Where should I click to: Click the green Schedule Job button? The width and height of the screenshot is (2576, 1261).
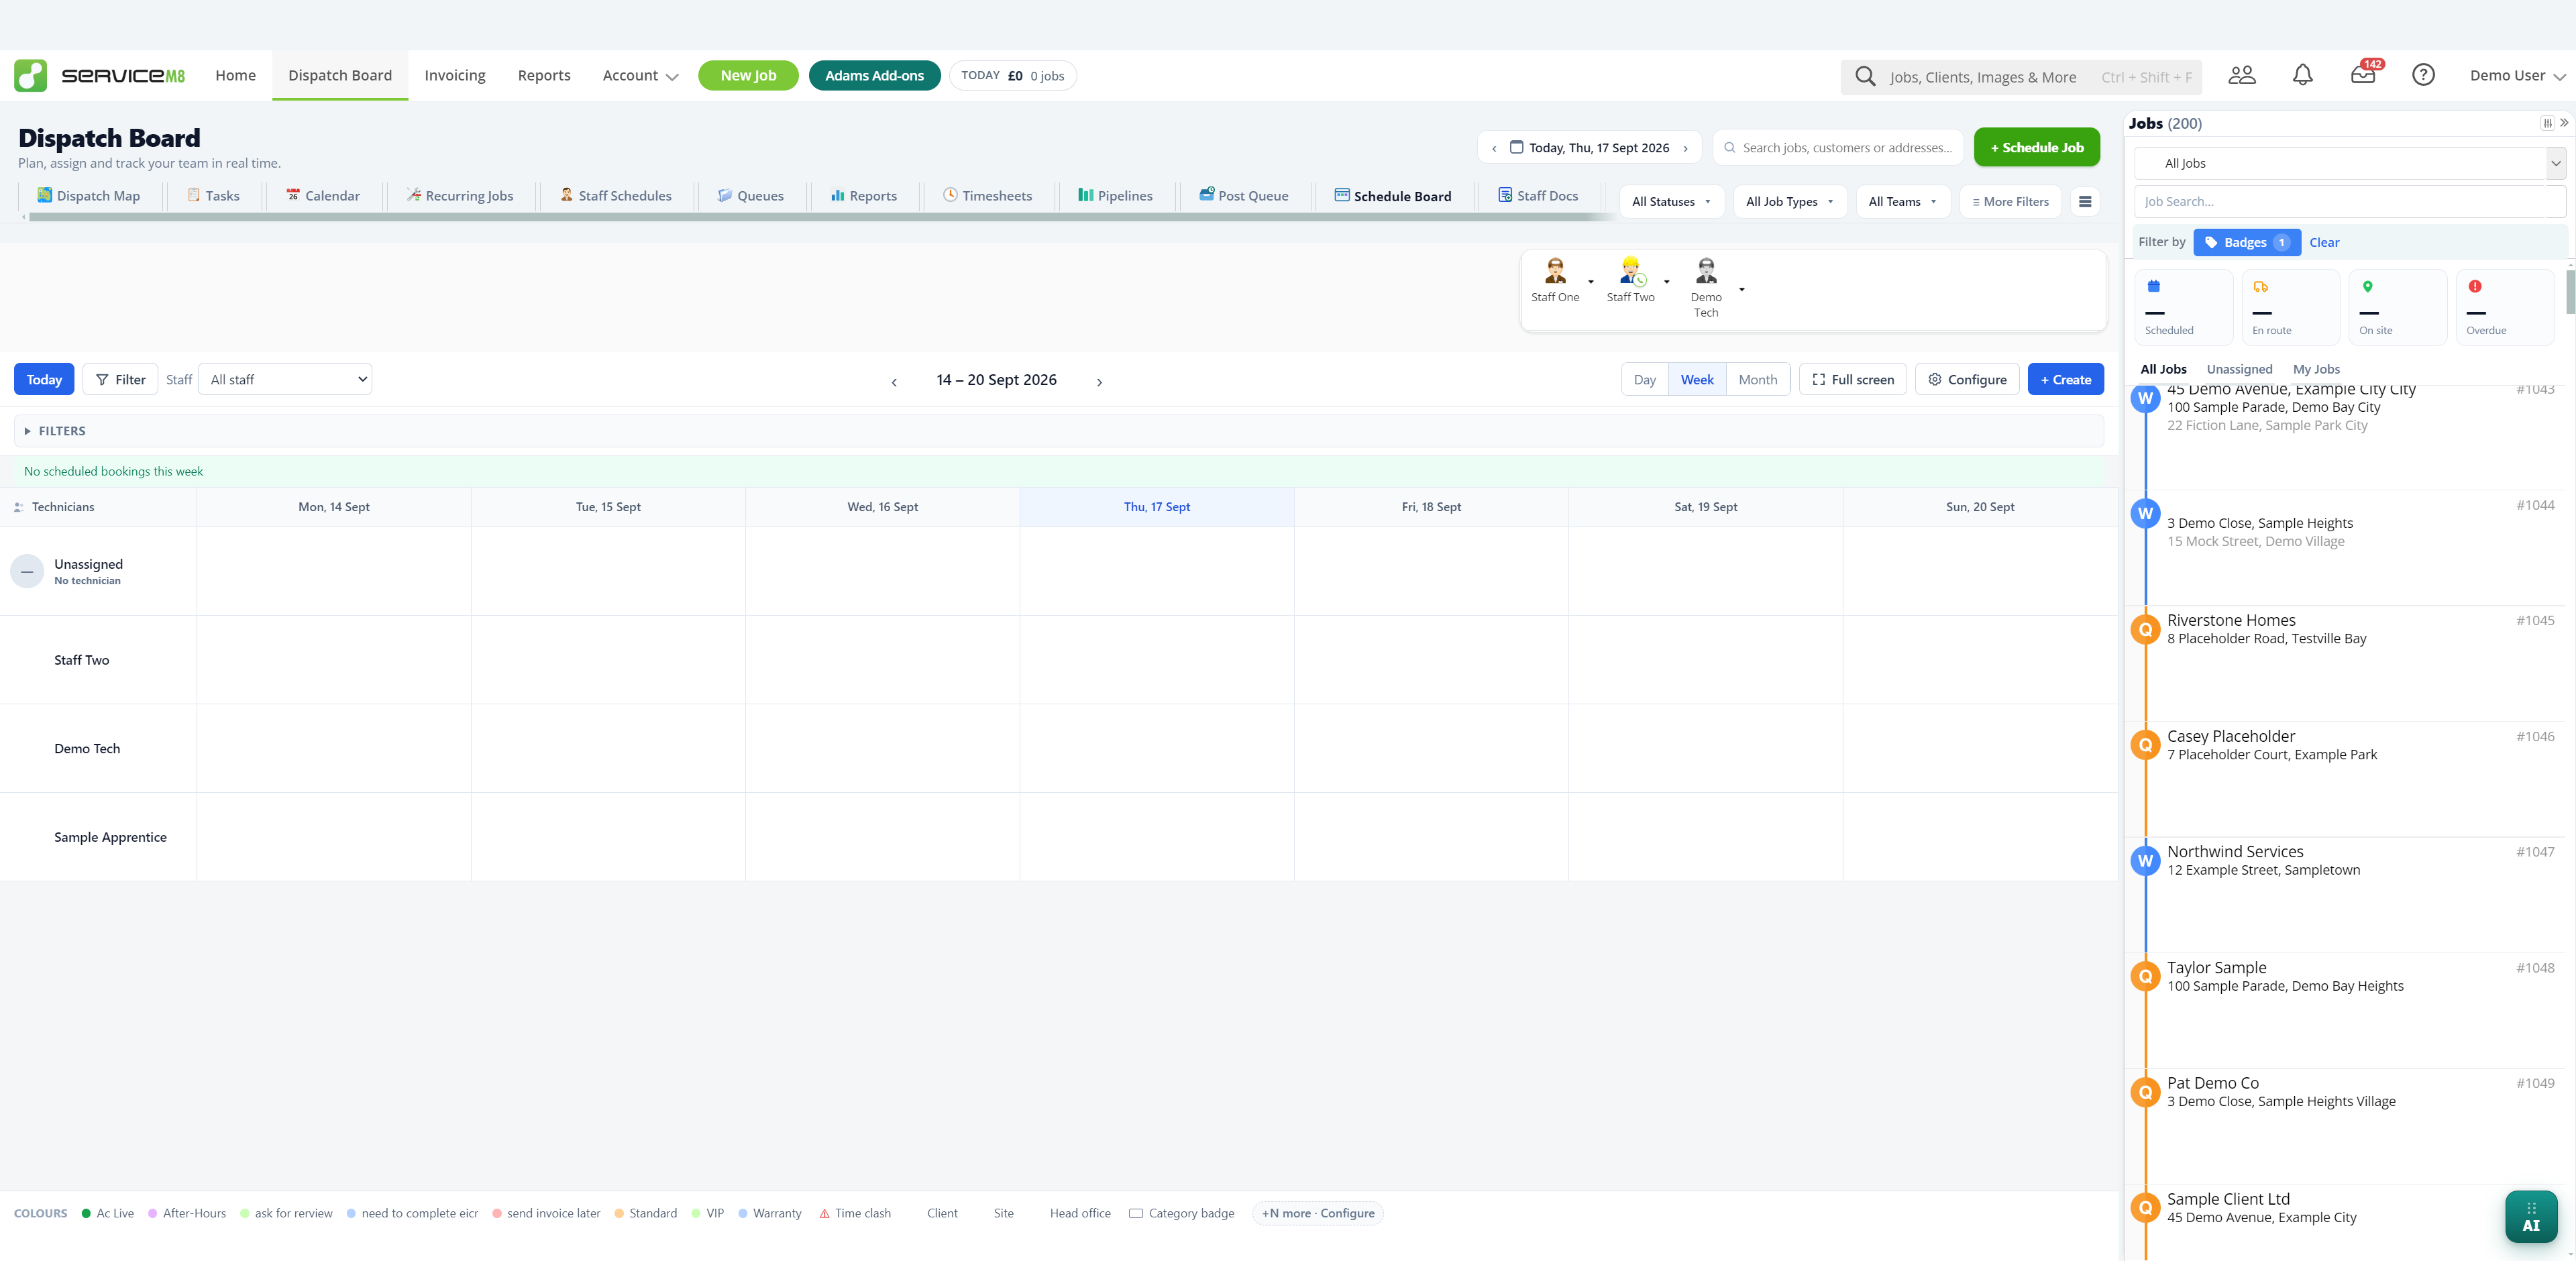2037,147
